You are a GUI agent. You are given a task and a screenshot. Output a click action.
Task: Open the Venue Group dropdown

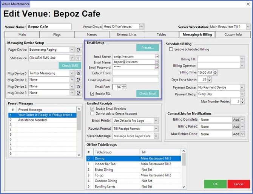click(x=141, y=26)
